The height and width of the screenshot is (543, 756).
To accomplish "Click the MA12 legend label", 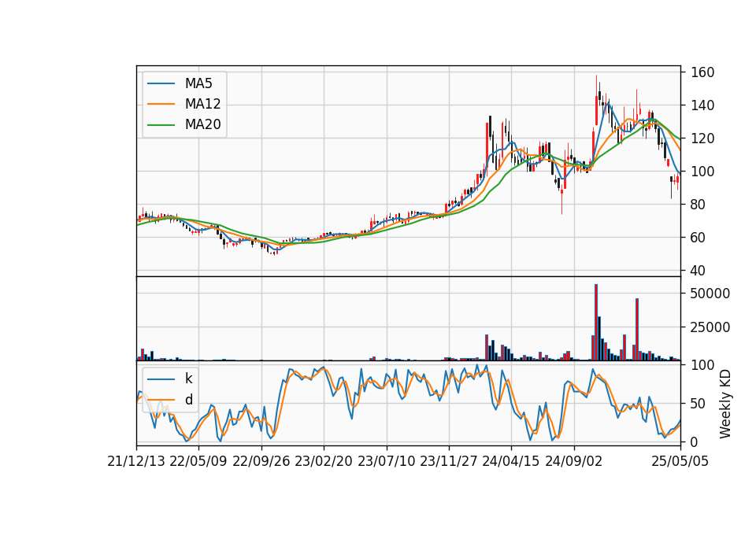I will pos(202,104).
